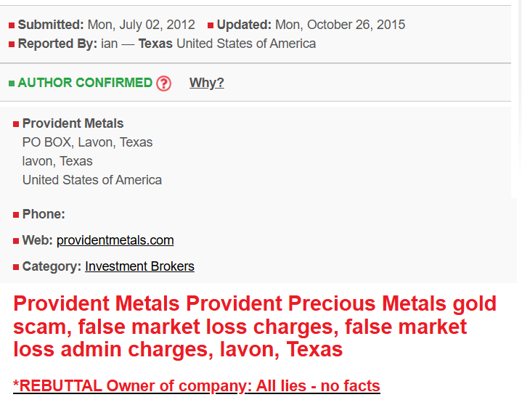Screen dimensions: 522x413
Task: Click the PO BOX, Lavon, Texas address line
Action: point(87,142)
